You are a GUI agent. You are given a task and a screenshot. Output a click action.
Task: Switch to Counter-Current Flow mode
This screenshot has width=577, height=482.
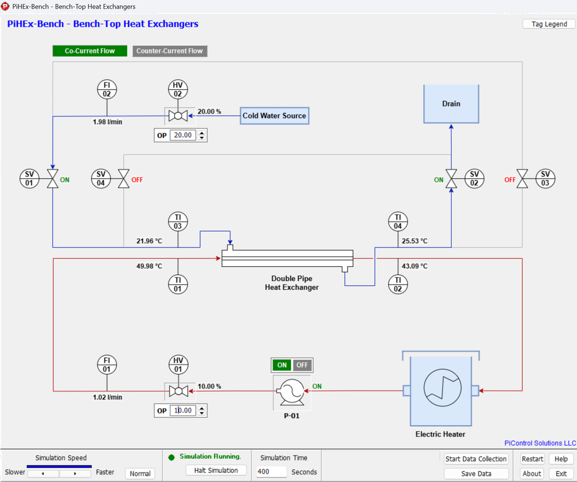(x=170, y=51)
